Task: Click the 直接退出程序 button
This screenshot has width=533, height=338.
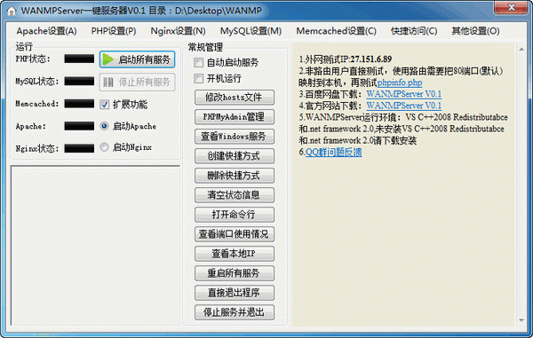Action: pos(235,293)
